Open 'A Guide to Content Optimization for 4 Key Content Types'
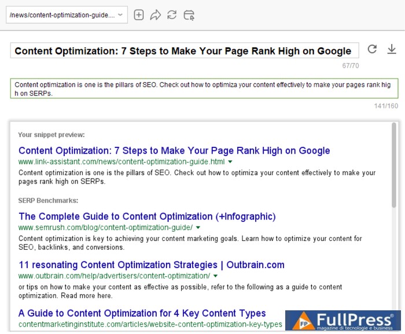This screenshot has height=334, width=405. tap(142, 314)
